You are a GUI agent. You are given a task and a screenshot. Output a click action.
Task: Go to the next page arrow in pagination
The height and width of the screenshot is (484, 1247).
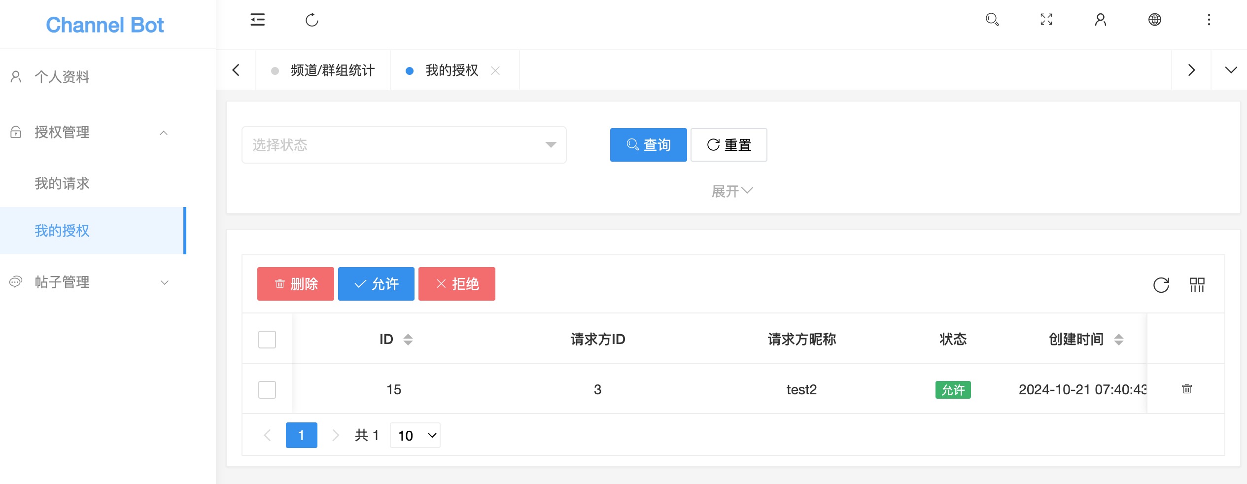point(335,435)
